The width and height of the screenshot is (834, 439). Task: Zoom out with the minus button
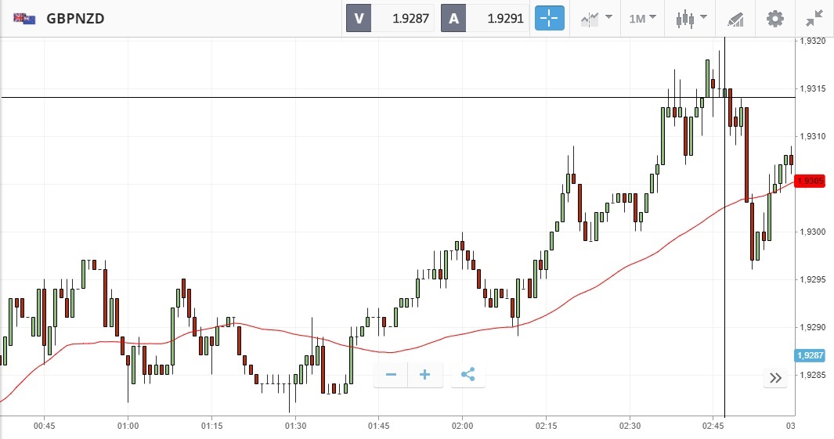click(x=392, y=375)
